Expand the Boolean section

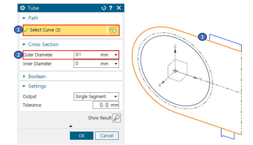click(24, 76)
